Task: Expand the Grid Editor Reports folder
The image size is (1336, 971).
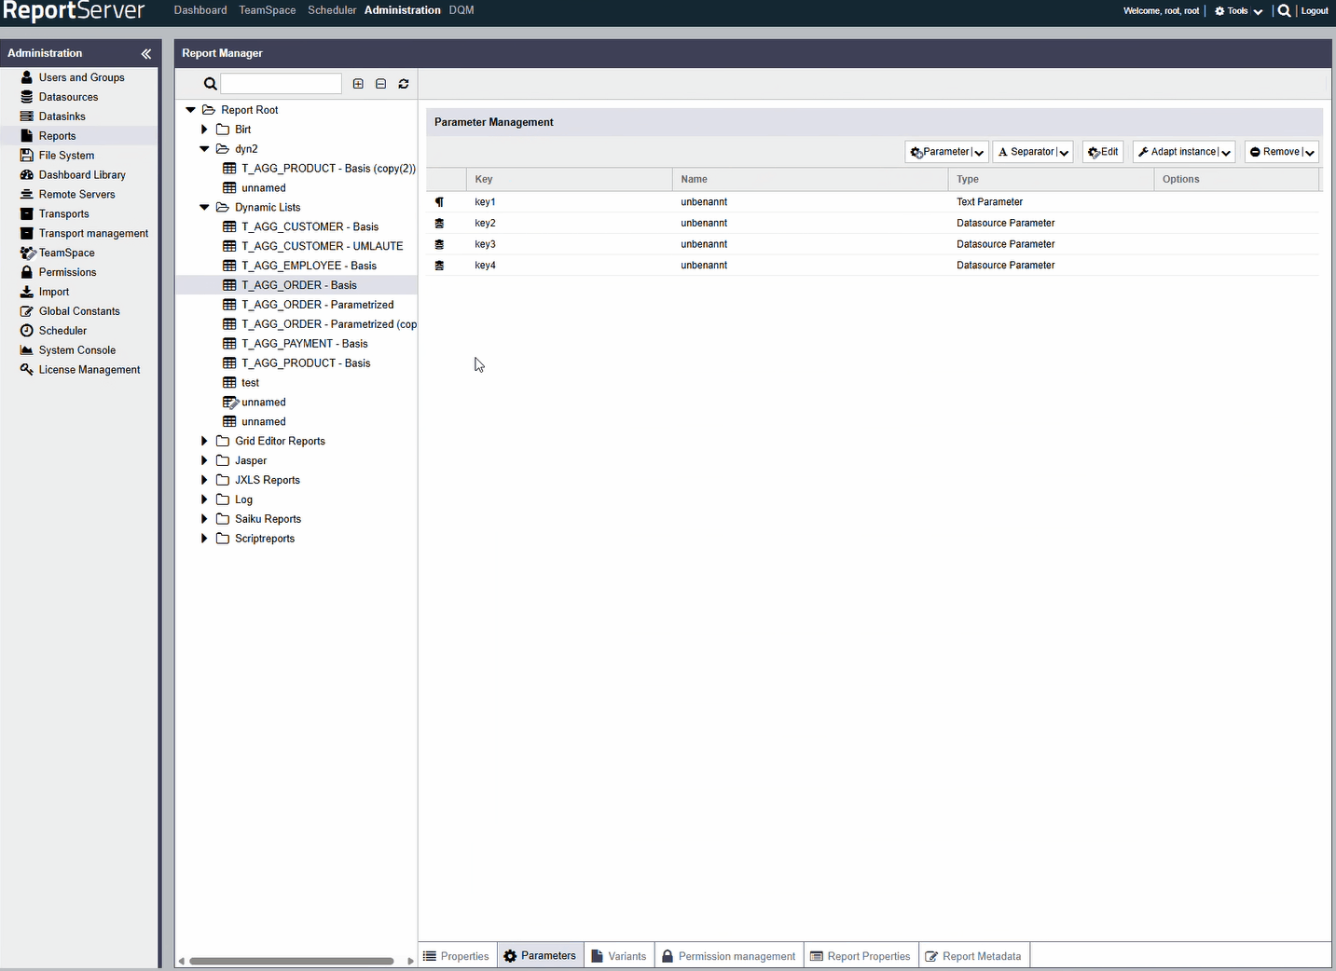Action: coord(204,441)
